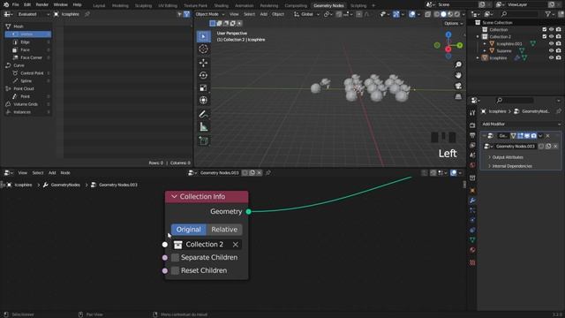Viewport: 565px width, 318px height.
Task: Duplicate Geometry Nodes.003 in node editor header
Action: click(252, 173)
